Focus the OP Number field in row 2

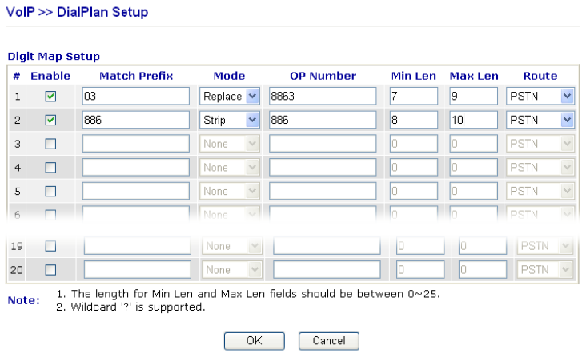323,120
